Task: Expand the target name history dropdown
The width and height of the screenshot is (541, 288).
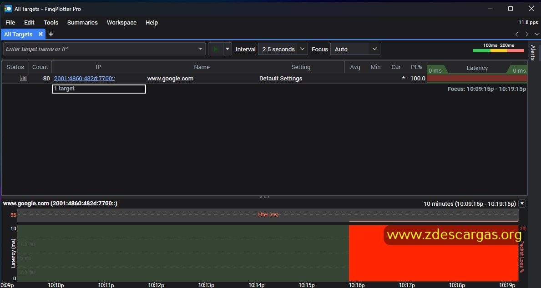Action: [x=201, y=49]
